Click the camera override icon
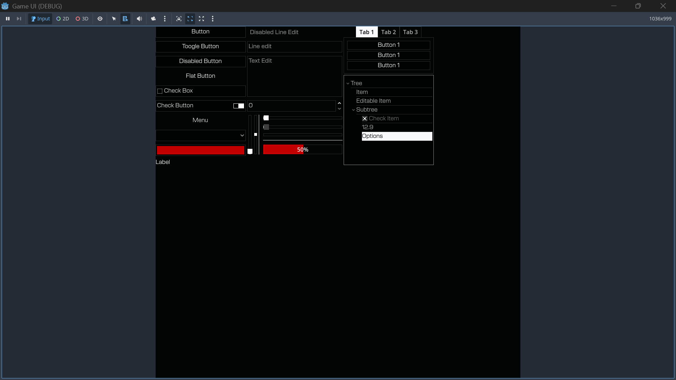The width and height of the screenshot is (676, 380). point(153,19)
